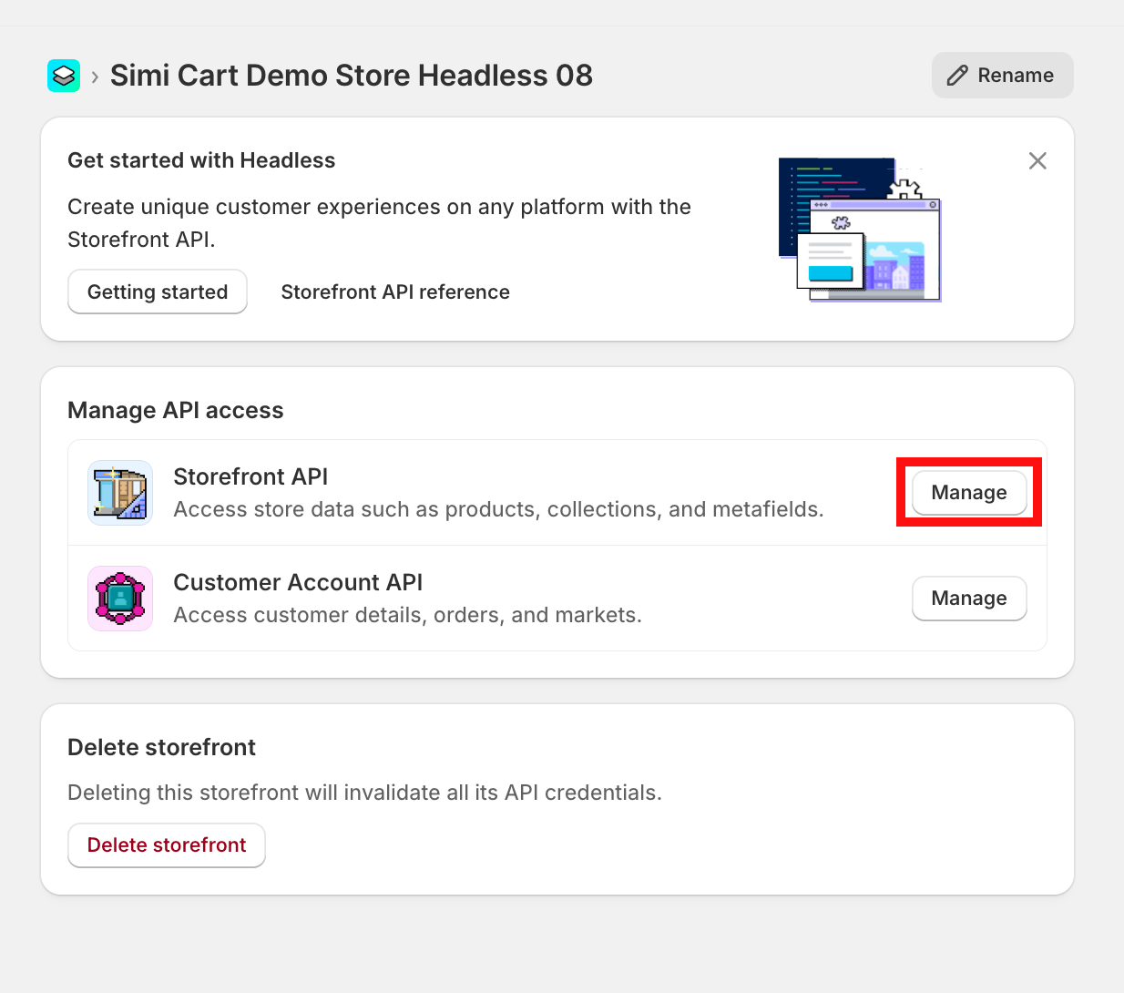Click the Storefront API pixel-art icon

tap(120, 493)
